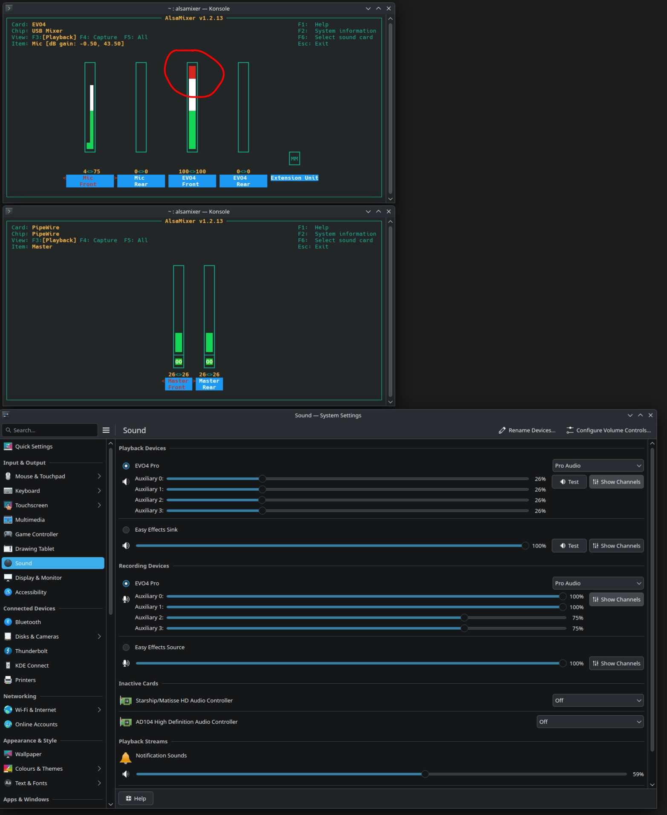
Task: Open Drawing Tablet settings
Action: [53, 548]
